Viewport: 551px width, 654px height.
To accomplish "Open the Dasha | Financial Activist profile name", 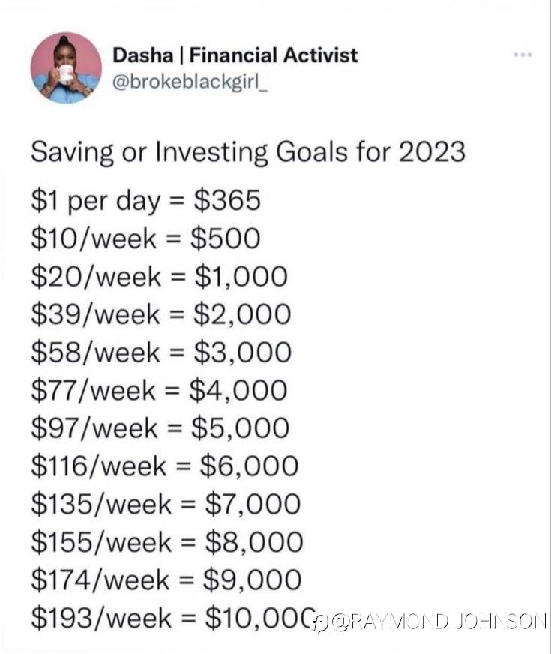I will click(x=235, y=55).
